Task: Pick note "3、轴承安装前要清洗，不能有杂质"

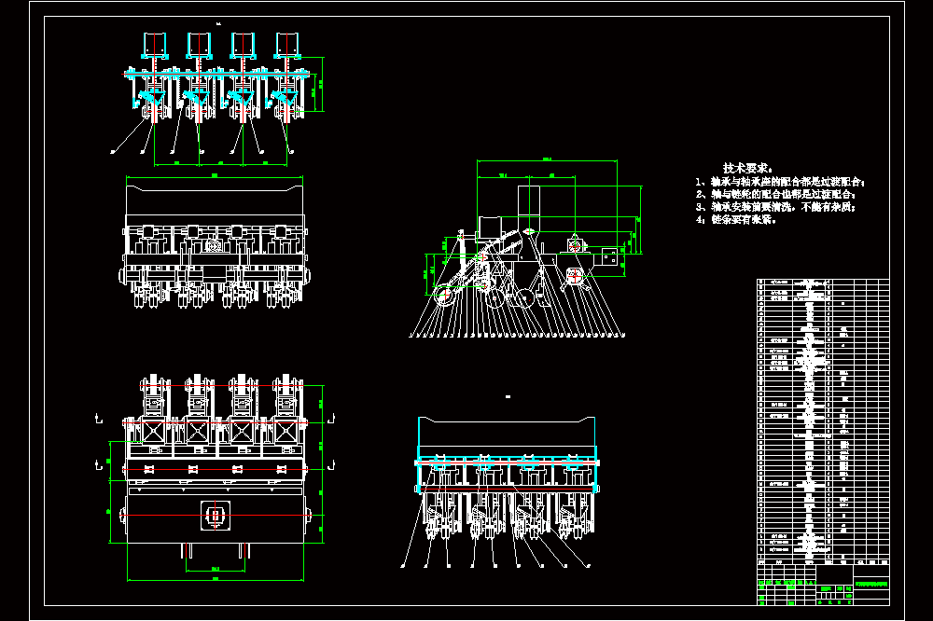Action: (x=776, y=207)
